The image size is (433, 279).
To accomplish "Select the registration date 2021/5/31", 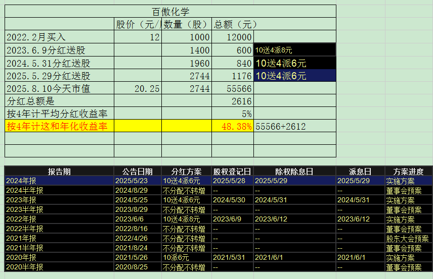I will tap(232, 257).
